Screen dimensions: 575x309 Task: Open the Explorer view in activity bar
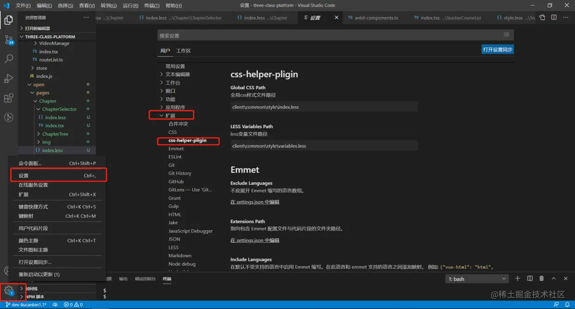click(8, 20)
